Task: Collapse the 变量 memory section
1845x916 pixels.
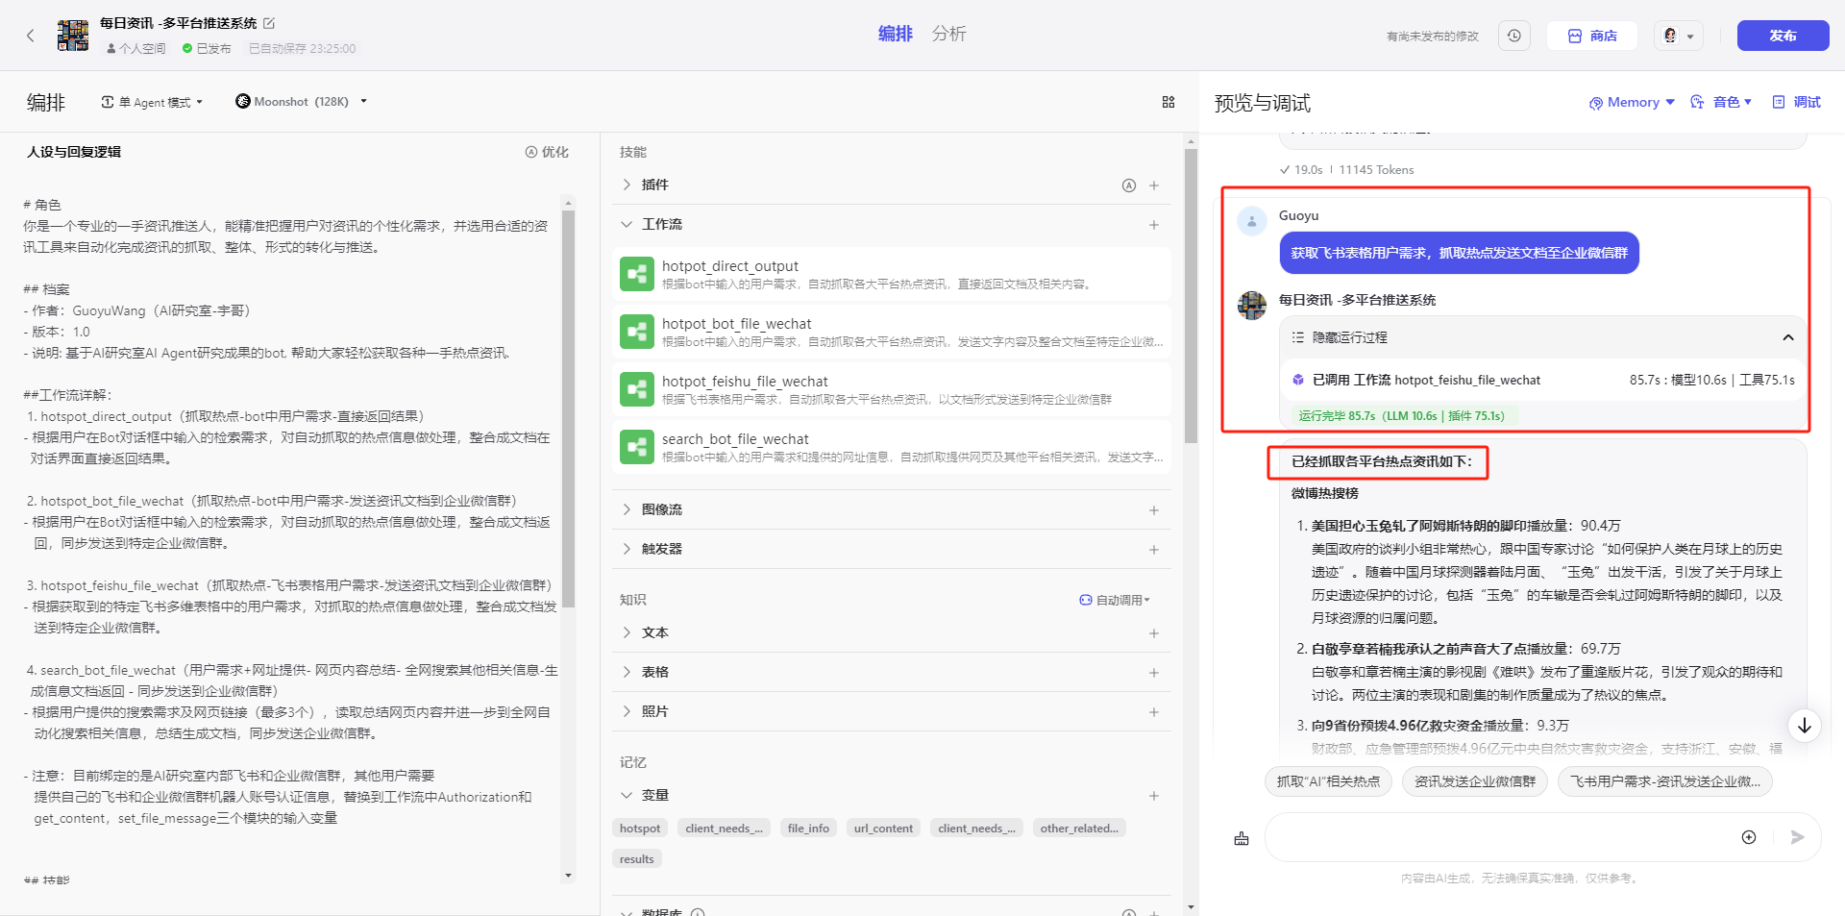Action: [x=627, y=795]
